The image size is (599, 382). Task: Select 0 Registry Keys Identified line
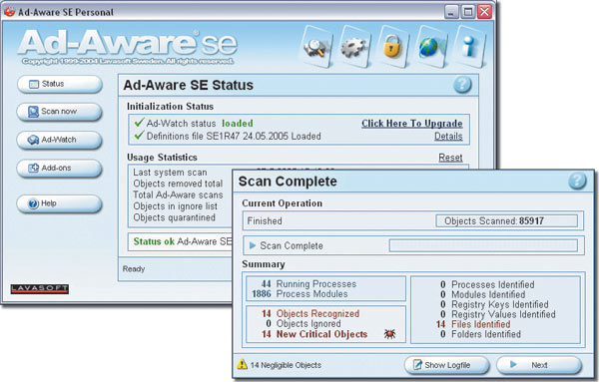point(494,304)
